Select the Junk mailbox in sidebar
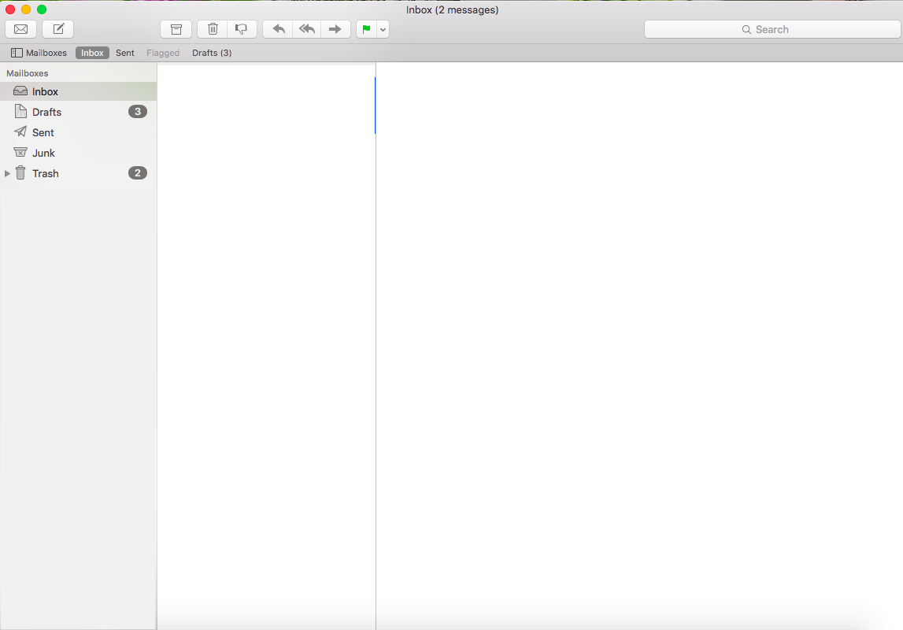The height and width of the screenshot is (630, 903). pyautogui.click(x=43, y=153)
